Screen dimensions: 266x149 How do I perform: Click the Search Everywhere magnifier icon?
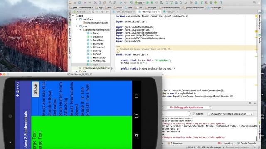[x=254, y=2]
